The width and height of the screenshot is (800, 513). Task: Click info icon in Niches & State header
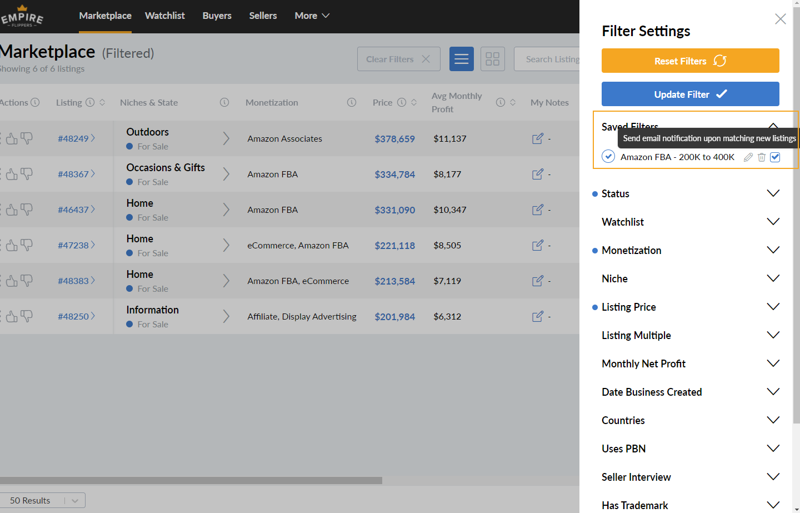(x=224, y=102)
